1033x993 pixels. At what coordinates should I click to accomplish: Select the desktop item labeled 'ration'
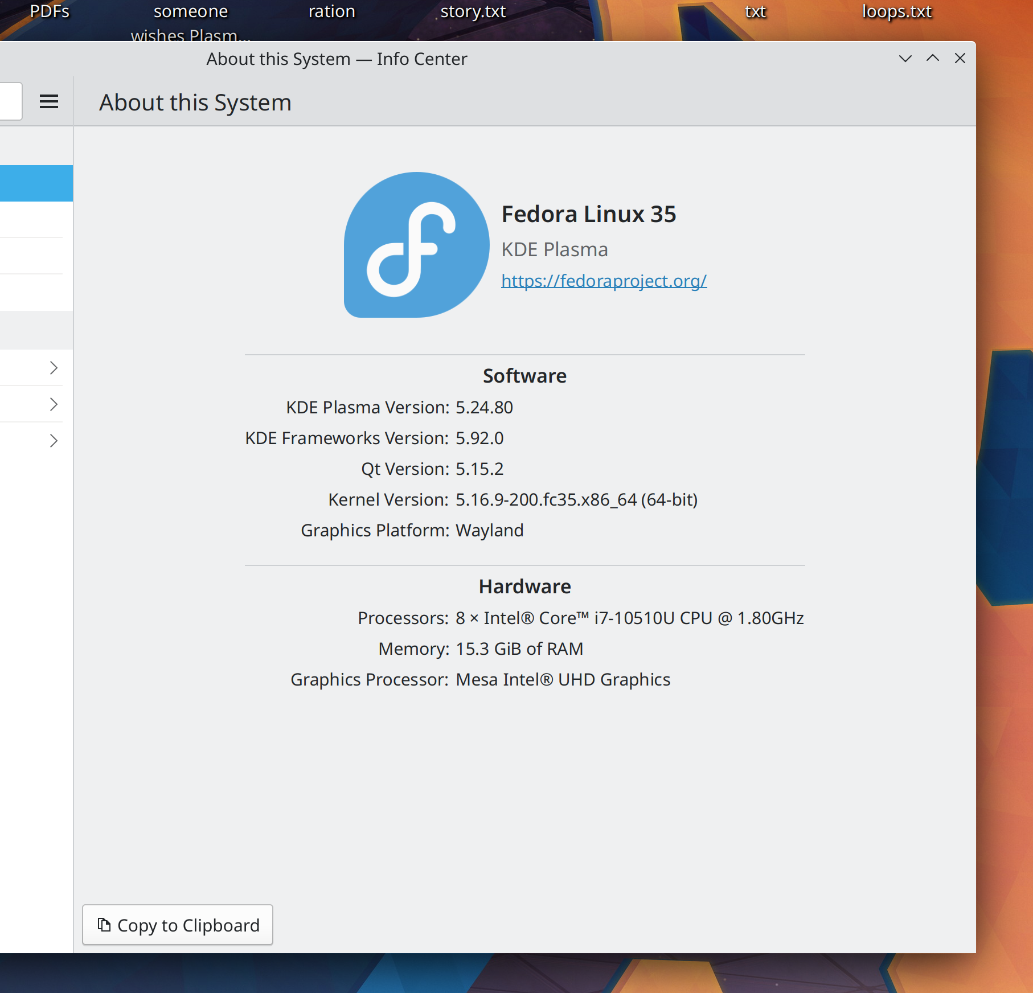click(x=331, y=11)
